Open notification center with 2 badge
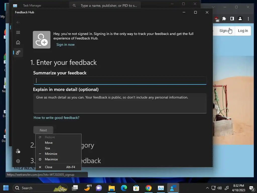The image size is (257, 193). click(252, 188)
